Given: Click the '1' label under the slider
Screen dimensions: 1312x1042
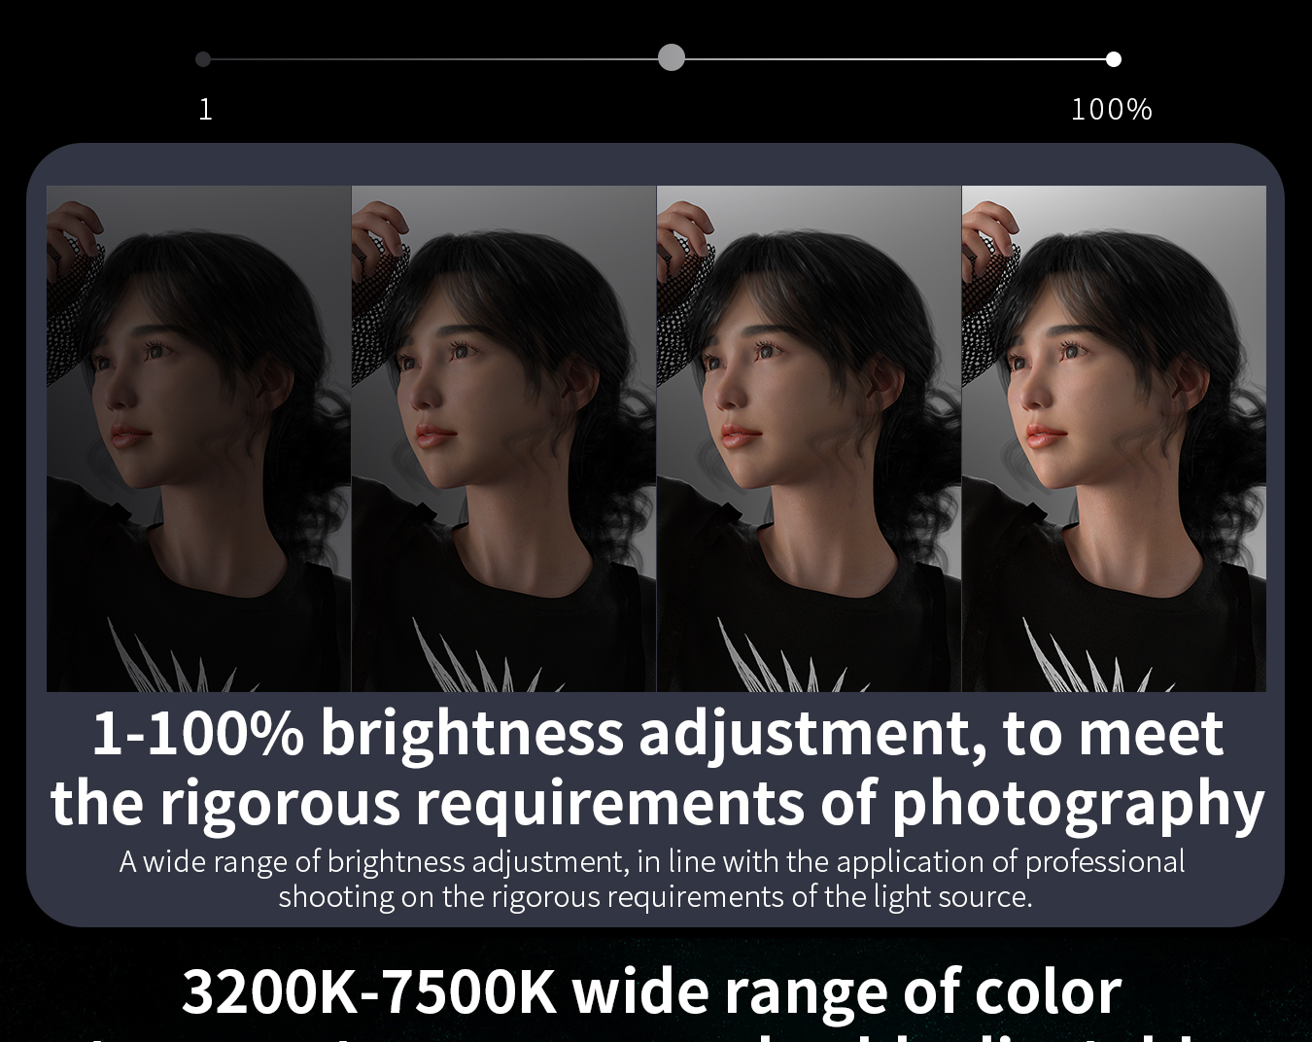Looking at the screenshot, I should pyautogui.click(x=205, y=109).
